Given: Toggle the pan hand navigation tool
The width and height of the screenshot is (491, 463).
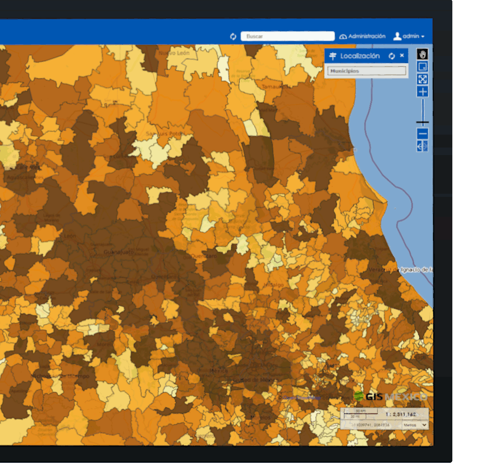Looking at the screenshot, I should tap(423, 55).
